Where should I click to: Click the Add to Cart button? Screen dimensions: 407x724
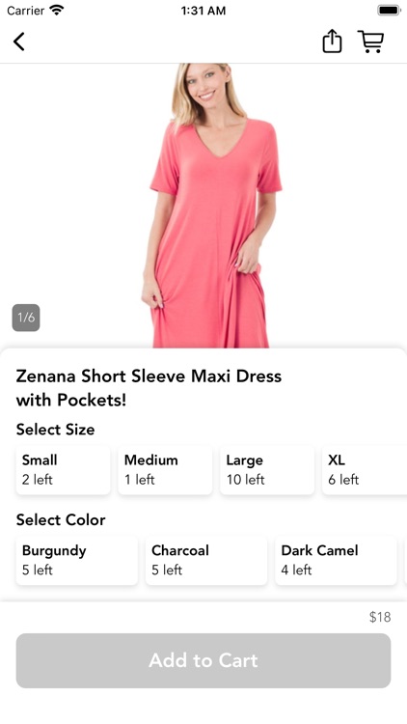[x=203, y=660]
